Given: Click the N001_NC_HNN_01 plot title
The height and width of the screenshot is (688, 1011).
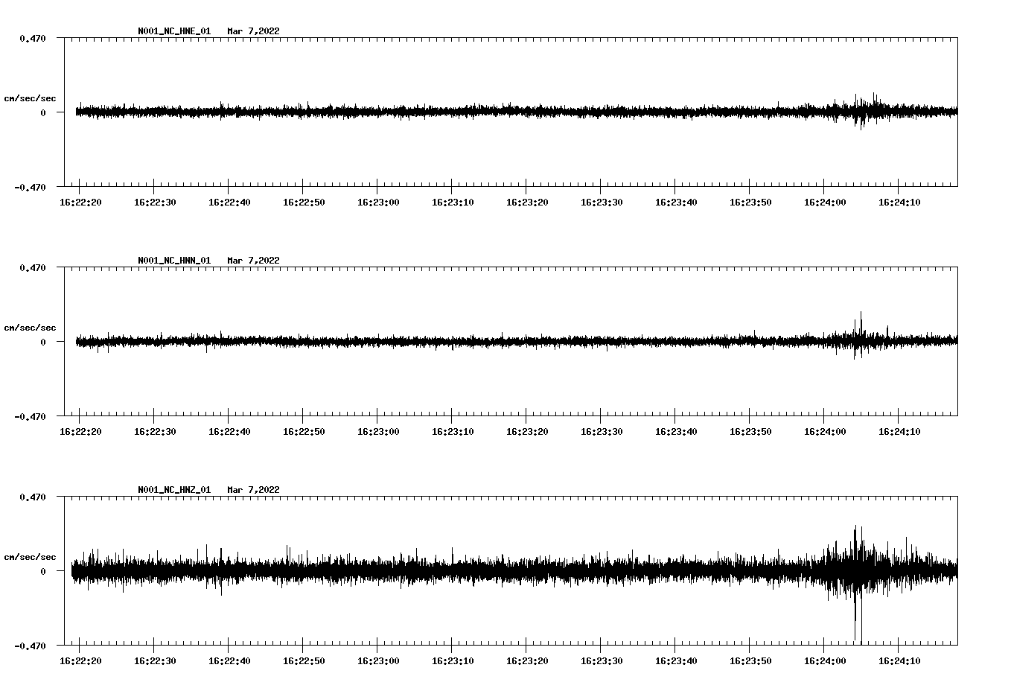Looking at the screenshot, I should pyautogui.click(x=174, y=261).
